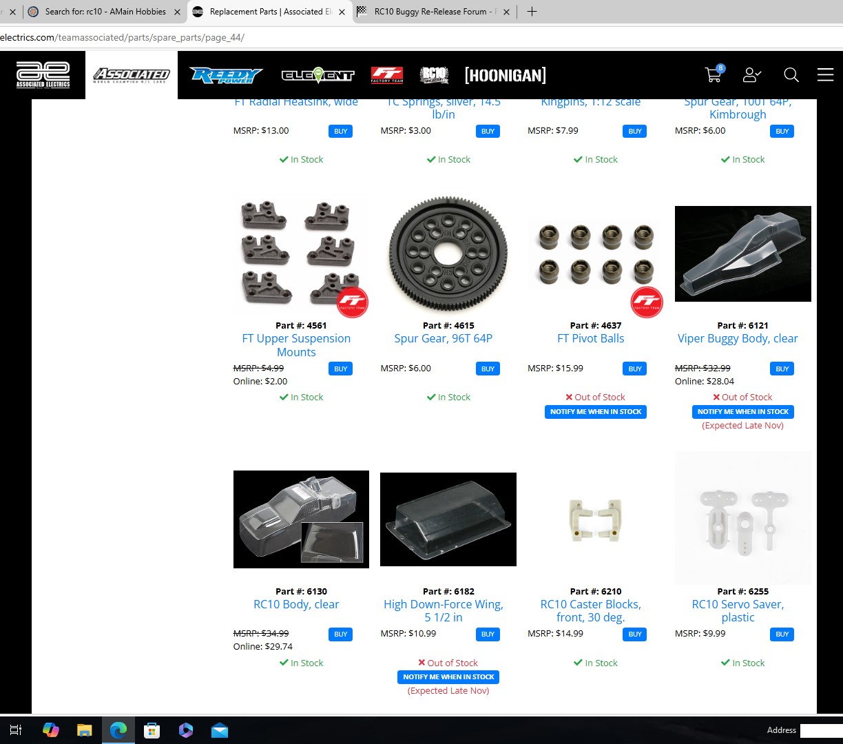Image resolution: width=843 pixels, height=744 pixels.
Task: Buy the RC10 Caster Blocks
Action: [635, 634]
